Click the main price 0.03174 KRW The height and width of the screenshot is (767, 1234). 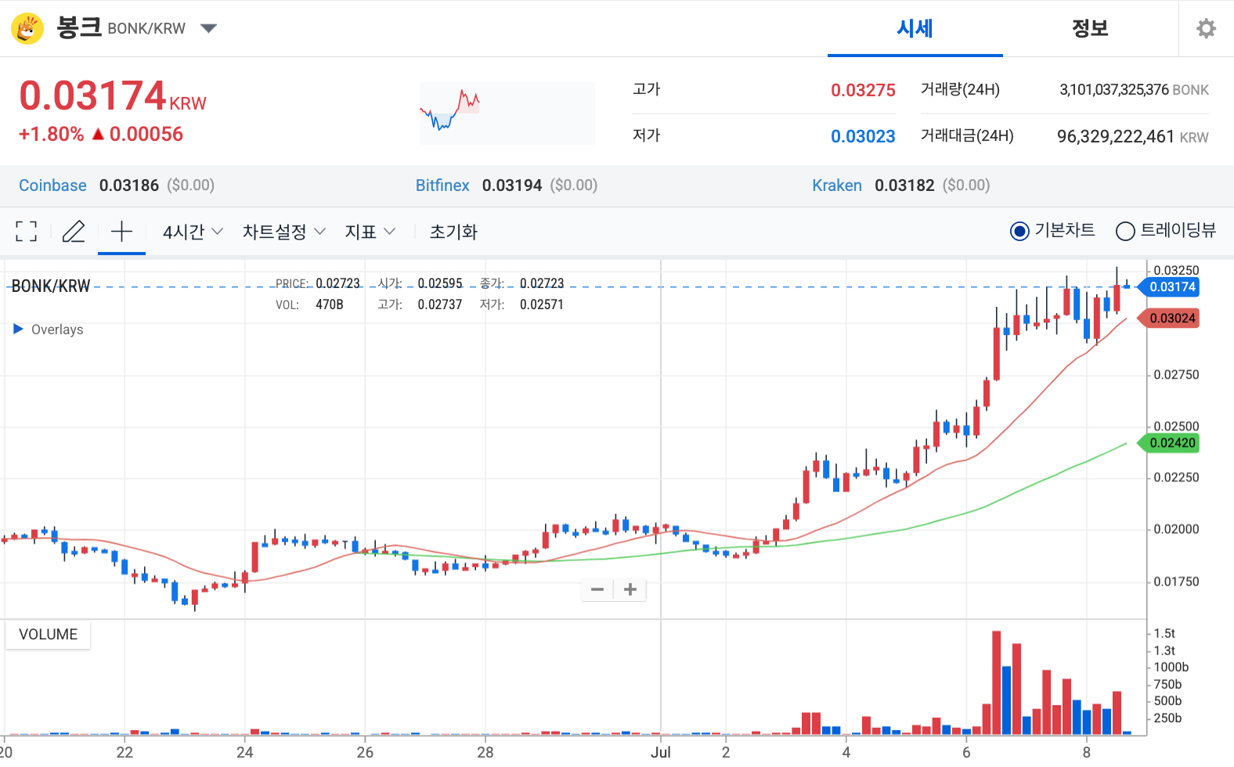tap(113, 96)
